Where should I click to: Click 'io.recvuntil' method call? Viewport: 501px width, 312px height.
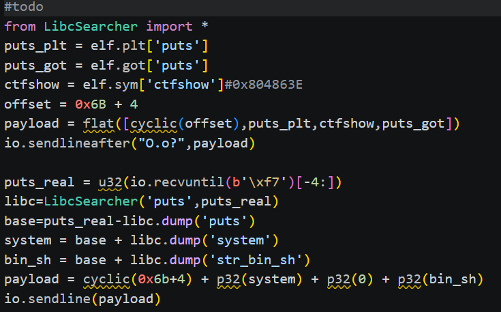(177, 182)
